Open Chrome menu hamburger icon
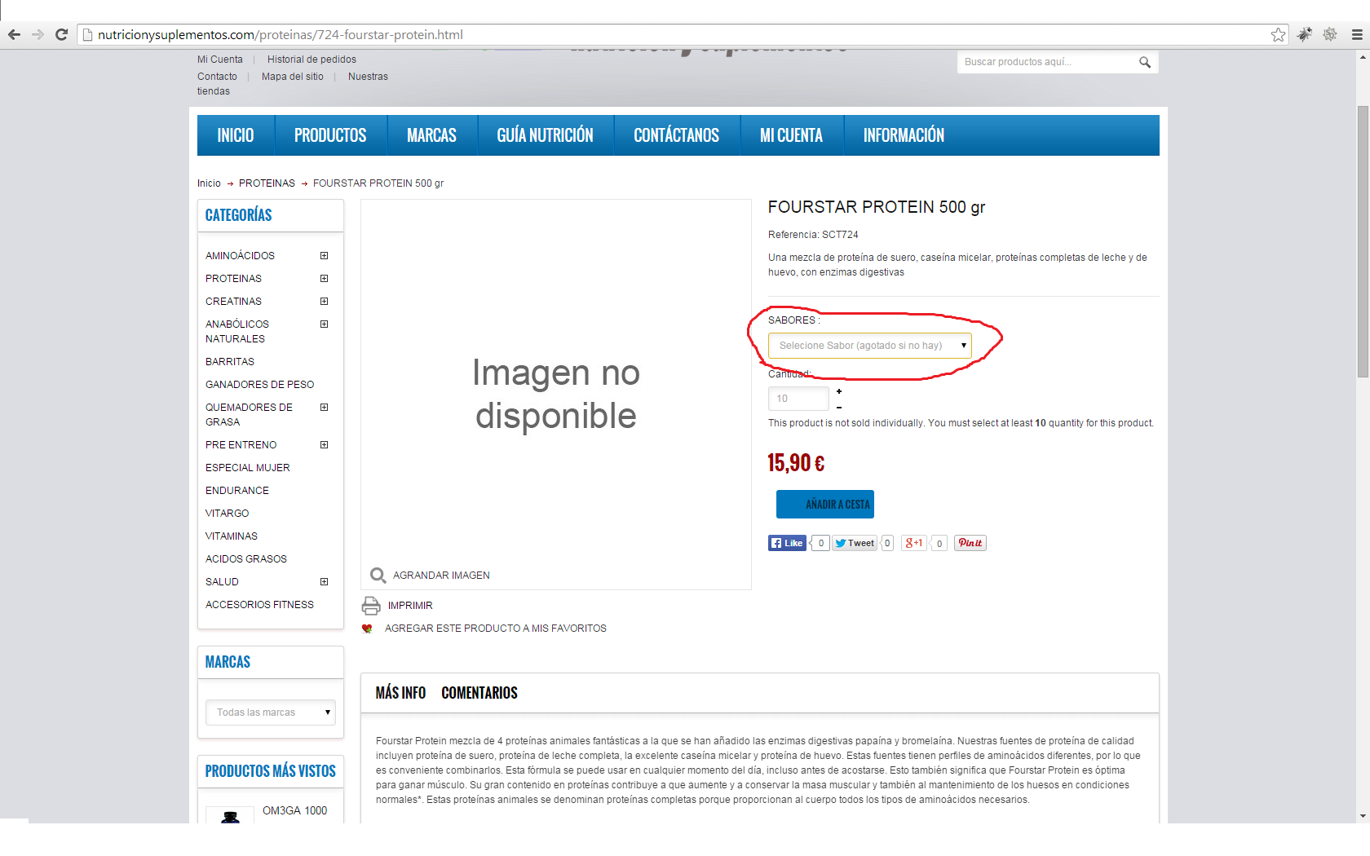This screenshot has width=1370, height=856. pyautogui.click(x=1357, y=34)
